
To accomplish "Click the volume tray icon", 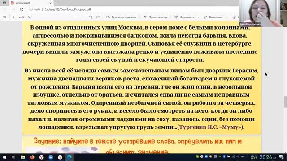I will (238, 157).
